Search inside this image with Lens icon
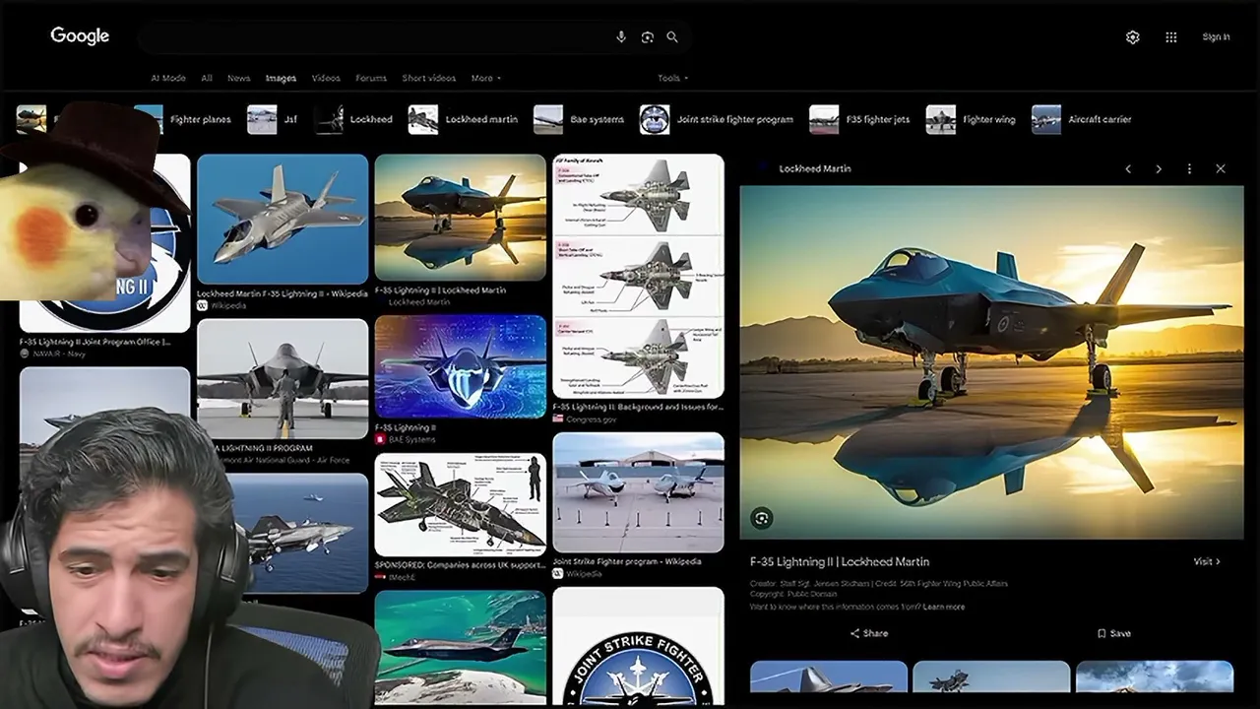The height and width of the screenshot is (709, 1260). click(x=761, y=518)
